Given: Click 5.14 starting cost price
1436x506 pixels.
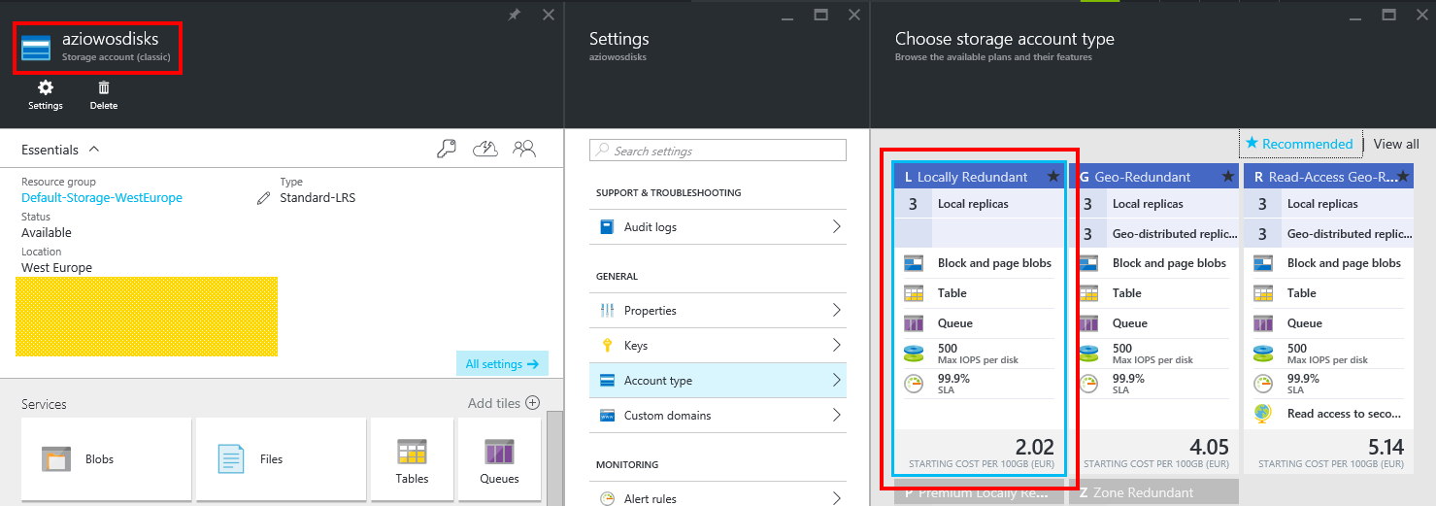Looking at the screenshot, I should coord(1384,447).
